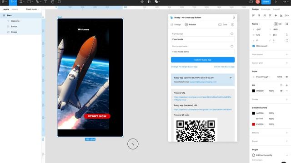291x163 pixels.
Task: Toggle the Clip content checkbox
Action: [254, 46]
